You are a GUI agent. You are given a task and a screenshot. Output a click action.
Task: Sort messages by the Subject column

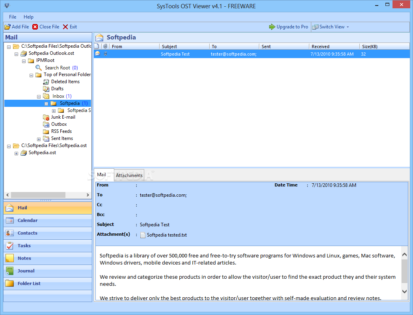184,47
